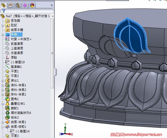Open the DimXpertManager tab
Image resolution: width=167 pixels, height=138 pixels.
[25, 5]
